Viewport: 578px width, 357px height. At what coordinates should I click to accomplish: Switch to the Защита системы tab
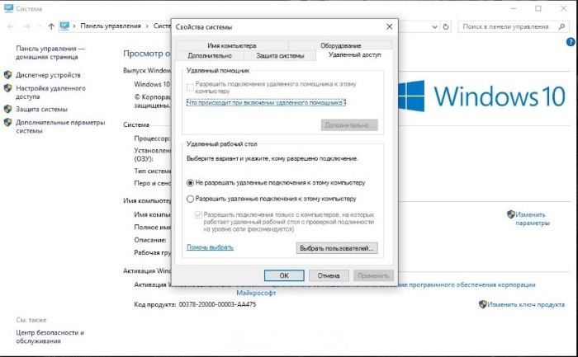point(280,55)
